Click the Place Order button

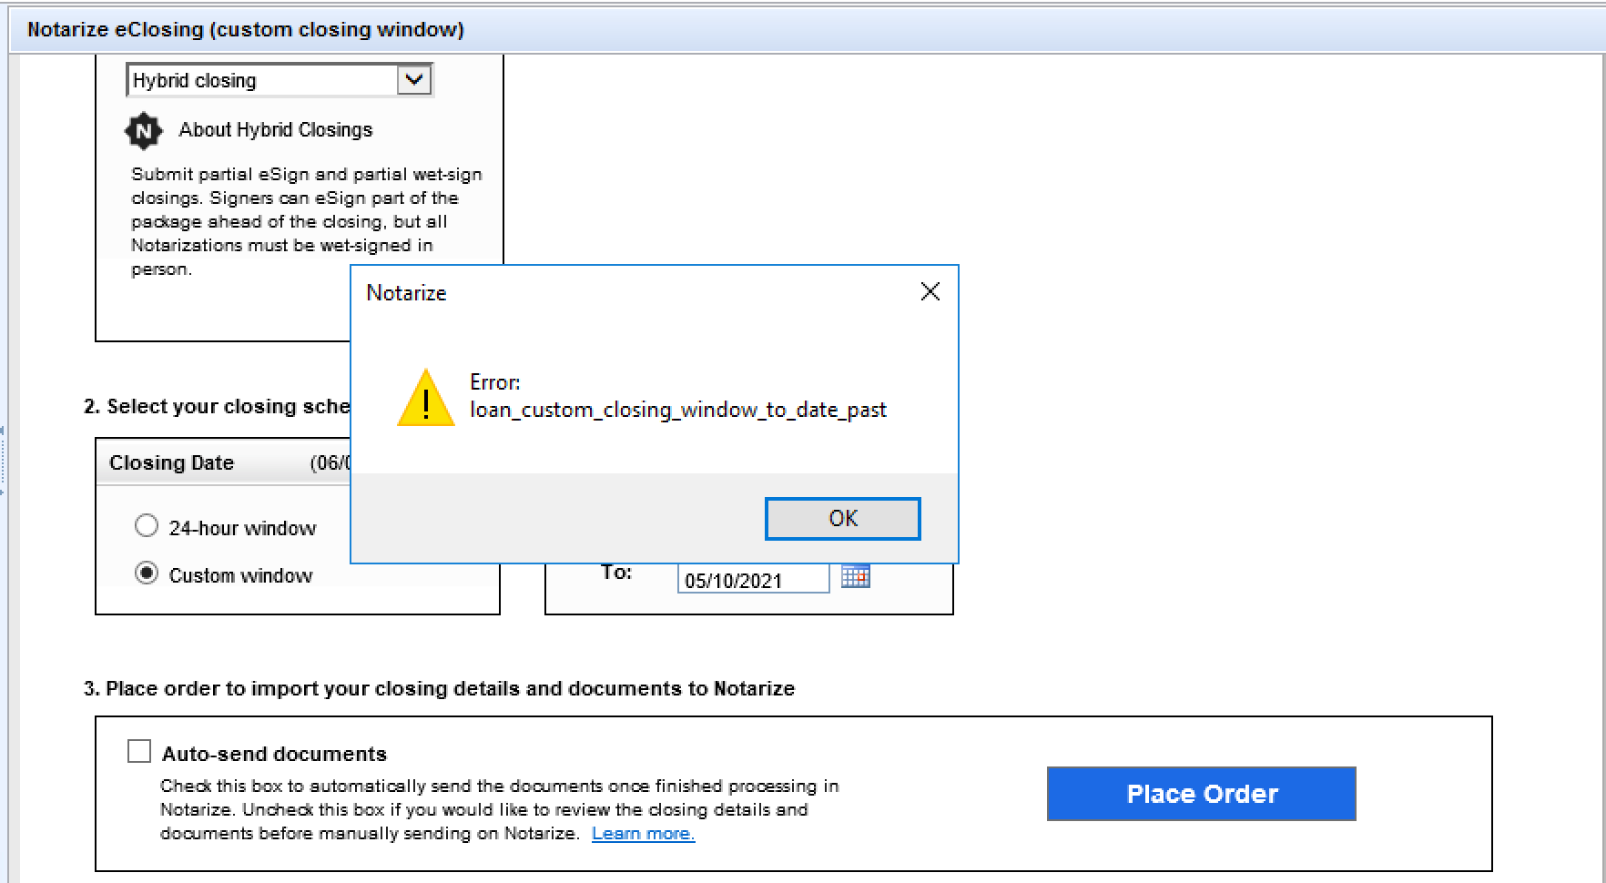1201,794
